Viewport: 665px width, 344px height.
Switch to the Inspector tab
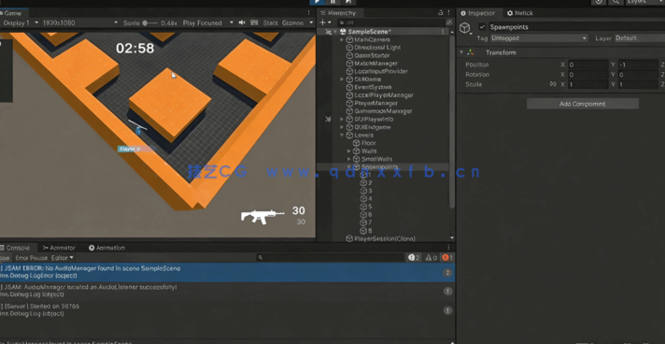pos(477,13)
